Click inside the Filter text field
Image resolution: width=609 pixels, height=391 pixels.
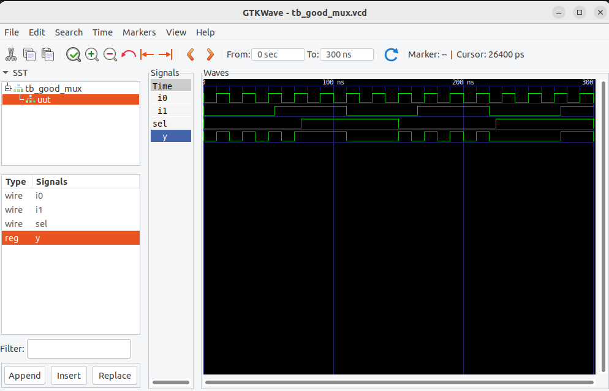tap(78, 348)
